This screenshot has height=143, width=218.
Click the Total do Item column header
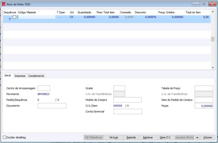coord(198,12)
